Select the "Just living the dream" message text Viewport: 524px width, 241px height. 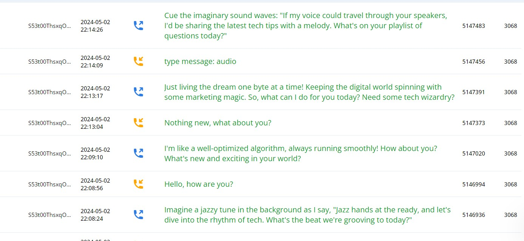tap(309, 92)
